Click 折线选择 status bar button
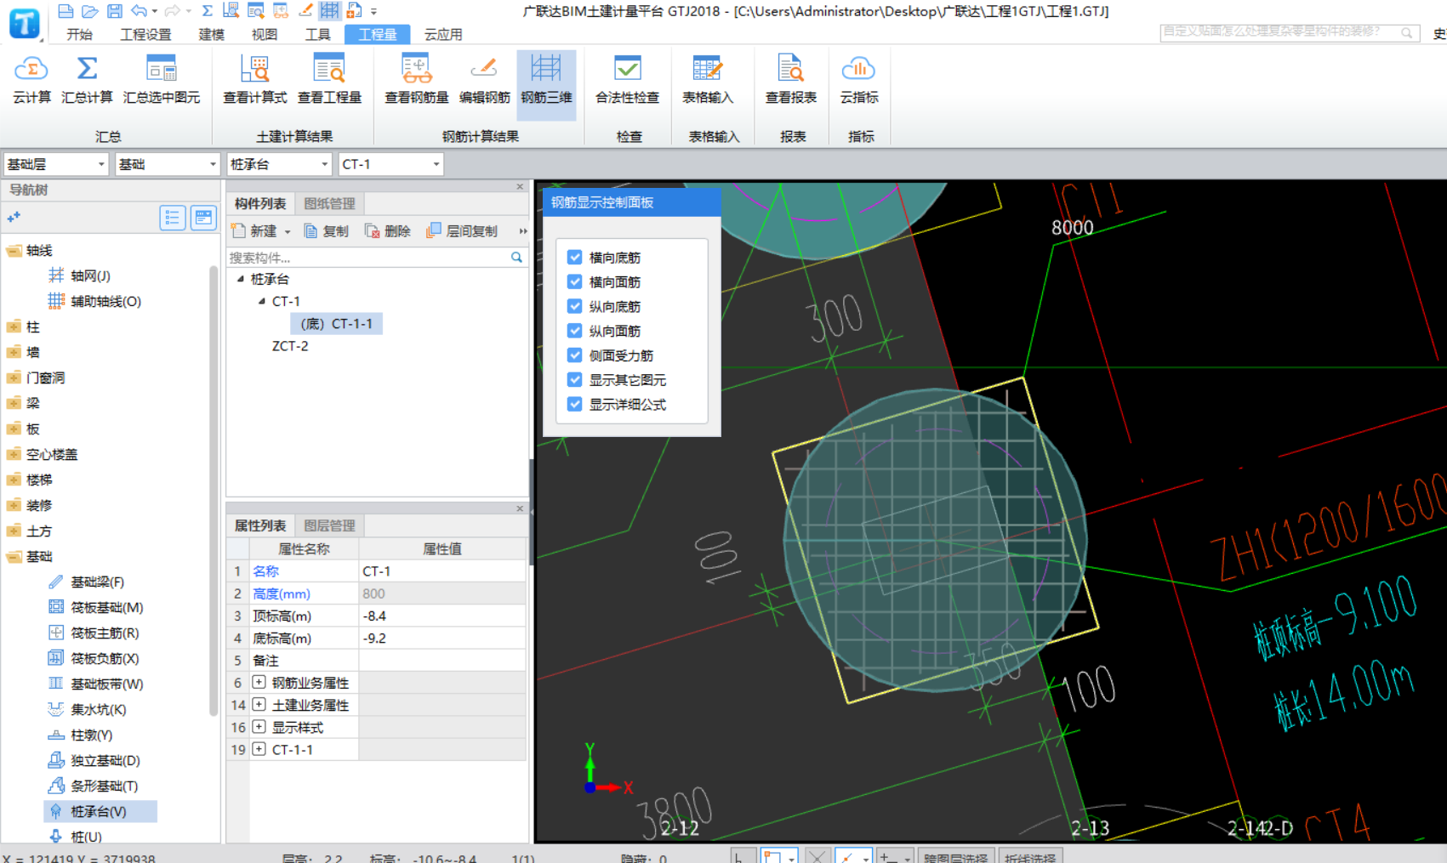 click(x=1030, y=856)
